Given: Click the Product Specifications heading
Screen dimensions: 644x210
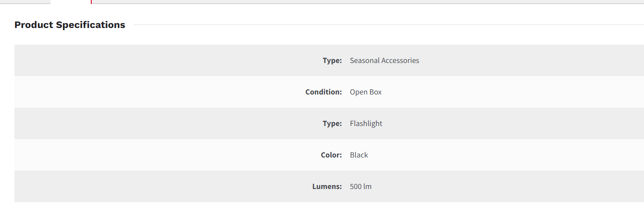Looking at the screenshot, I should (x=70, y=25).
